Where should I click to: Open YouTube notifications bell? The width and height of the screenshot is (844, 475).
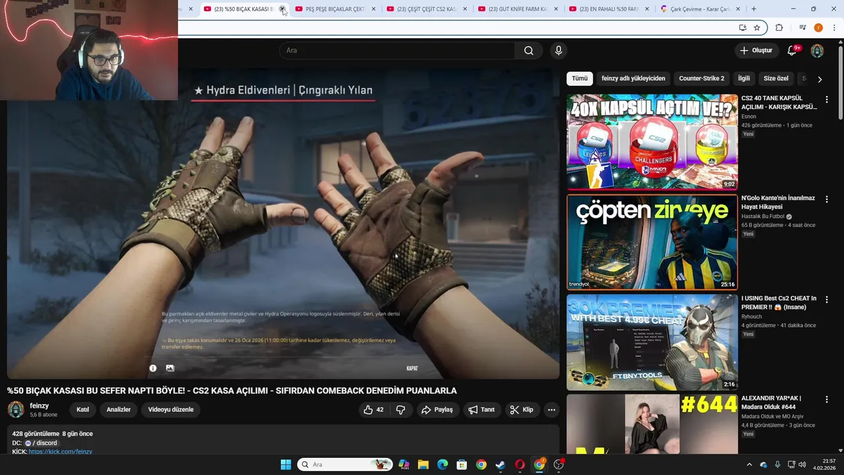(793, 51)
